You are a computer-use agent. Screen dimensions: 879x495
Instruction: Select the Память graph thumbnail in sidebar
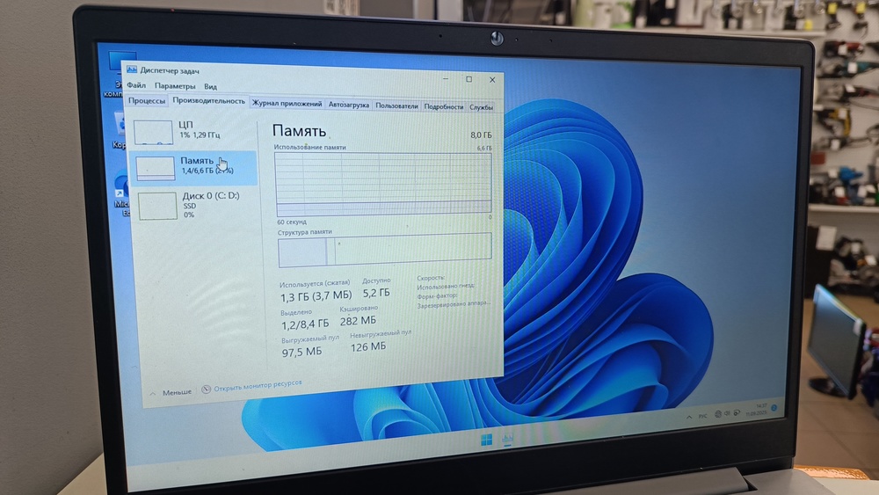pos(156,168)
